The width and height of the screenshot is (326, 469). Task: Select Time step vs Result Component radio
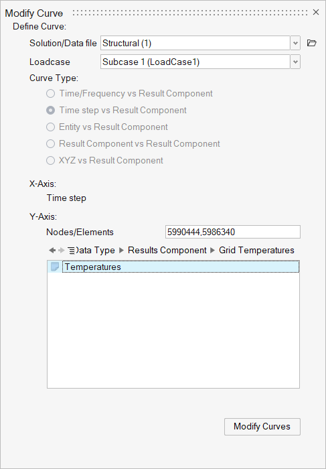coord(50,111)
